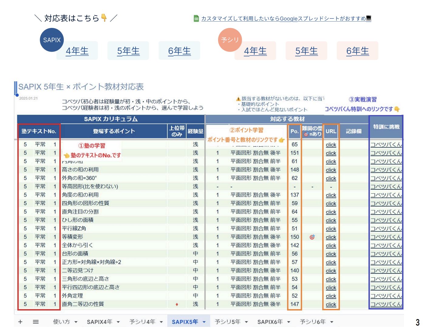Viewport: 424px width, 329px height.
Task: Open the 予シリ6年 tab dropdown arrow
Action: coord(332,322)
